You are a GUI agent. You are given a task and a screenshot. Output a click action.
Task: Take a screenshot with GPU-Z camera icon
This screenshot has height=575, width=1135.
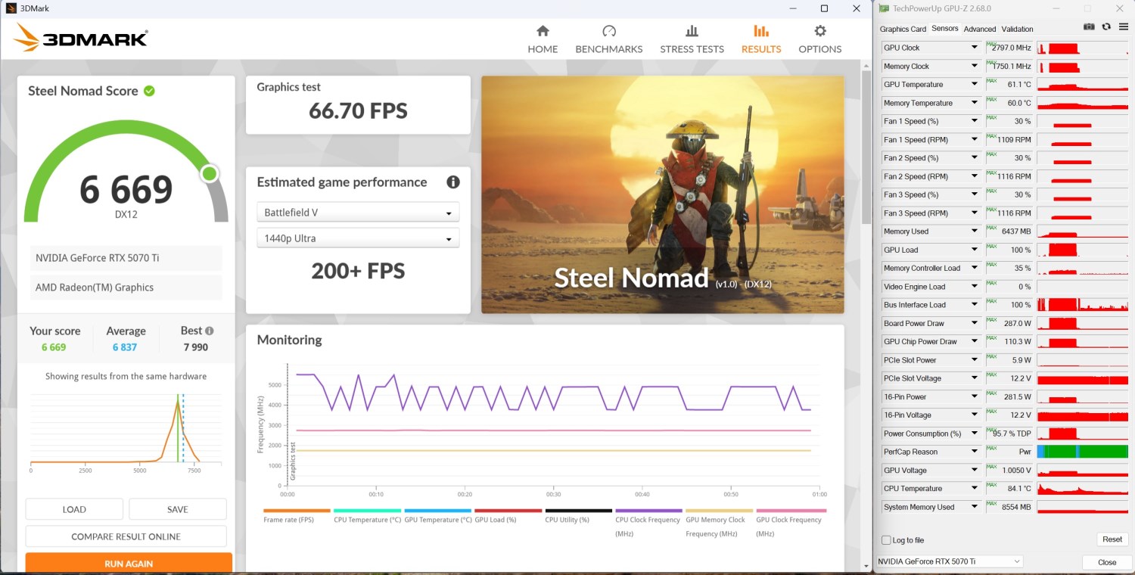coord(1089,27)
